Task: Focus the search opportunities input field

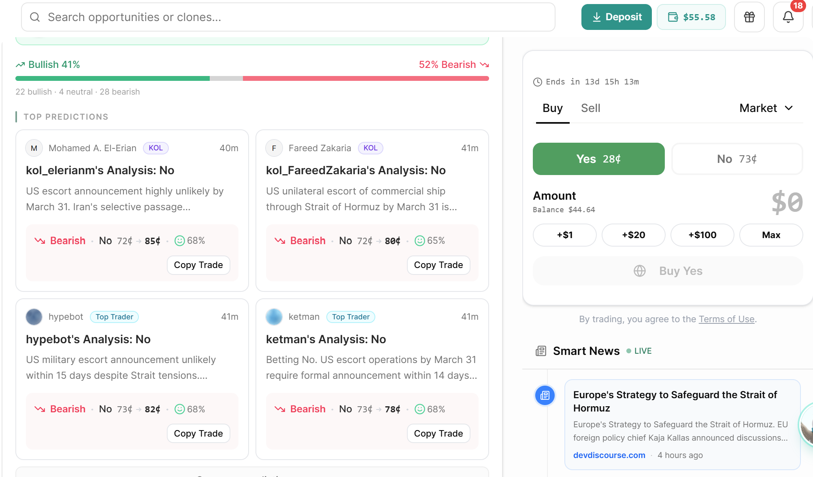Action: pos(287,17)
